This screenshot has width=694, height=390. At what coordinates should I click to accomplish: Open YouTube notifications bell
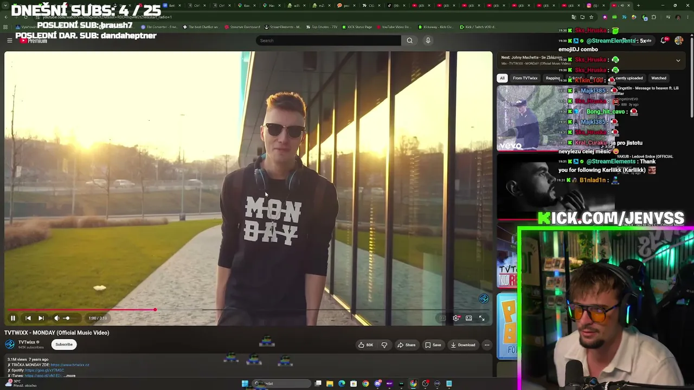(664, 41)
